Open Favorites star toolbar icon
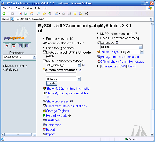The image size is (155, 142). (44, 13)
